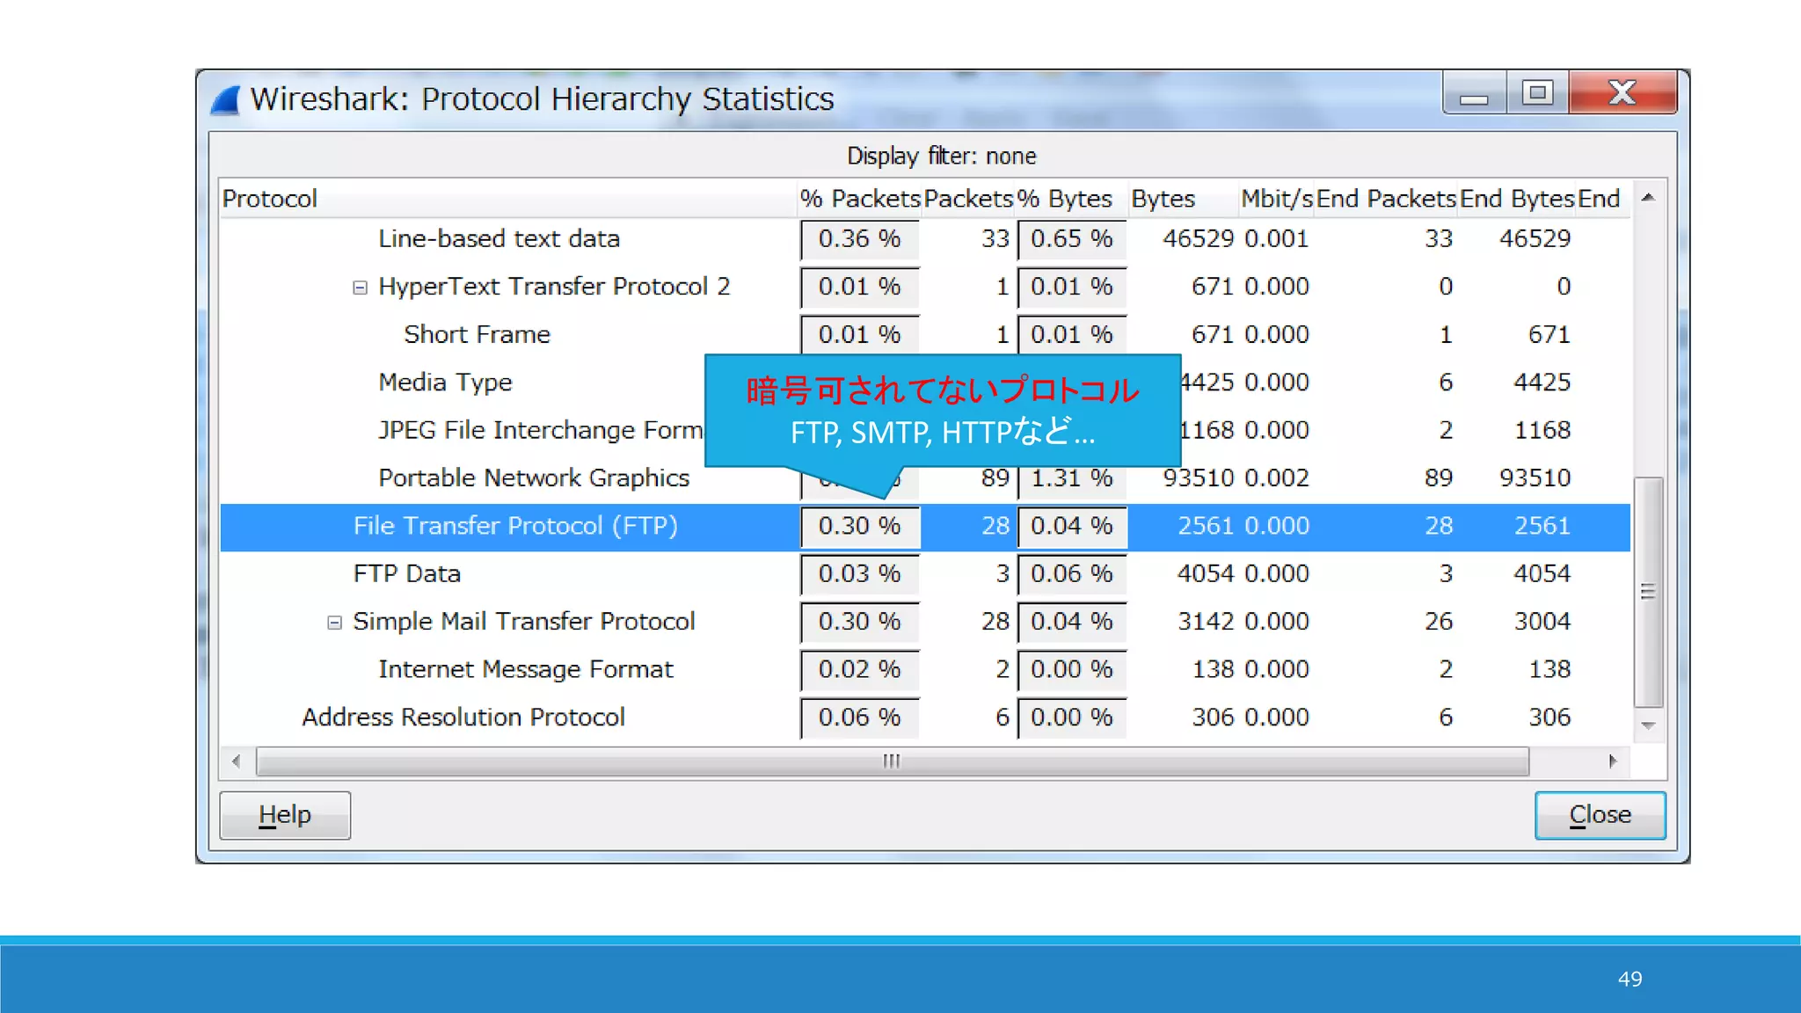Viewport: 1801px width, 1013px height.
Task: Collapse the Simple Mail Transfer Protocol node
Action: [334, 623]
